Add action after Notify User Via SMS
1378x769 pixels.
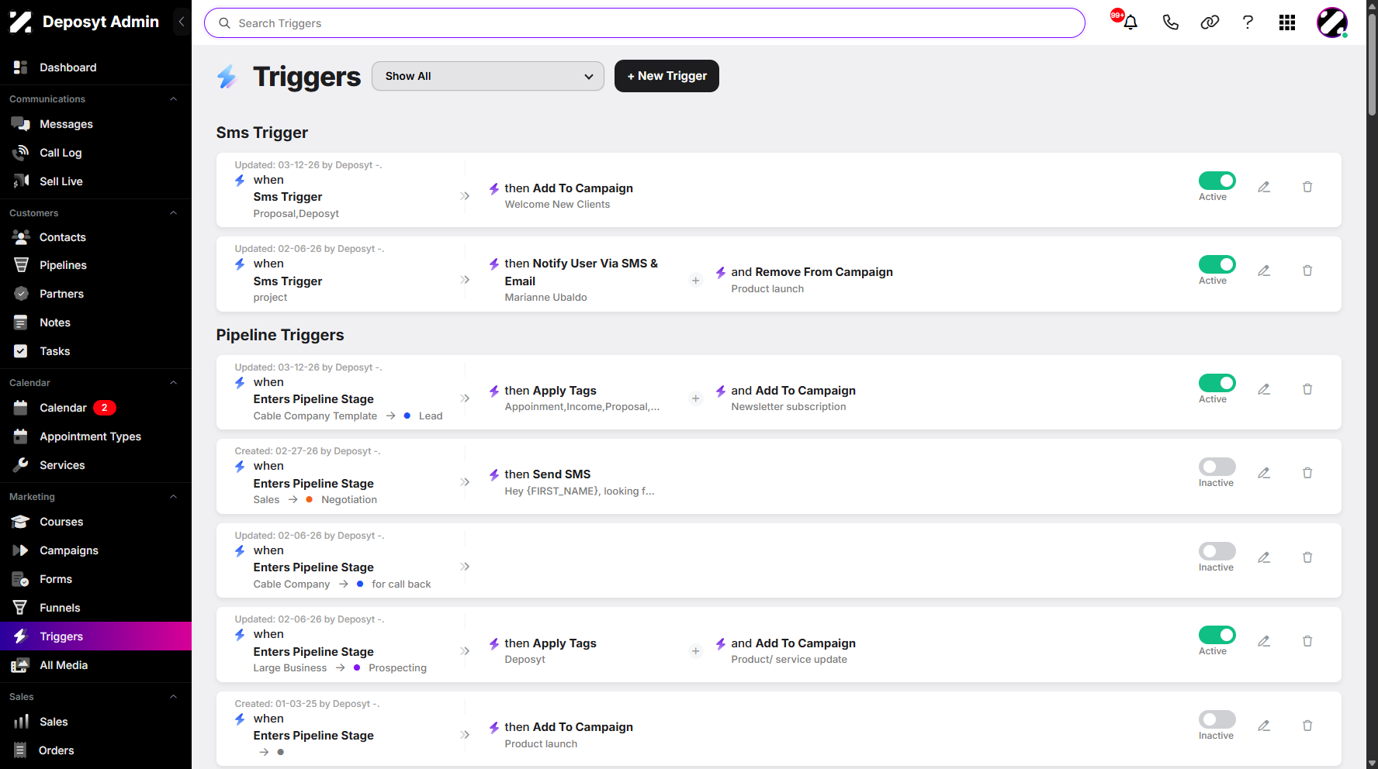pyautogui.click(x=695, y=281)
